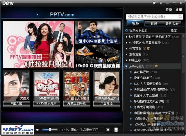Image resolution: width=186 pixels, height=136 pixels.
Task: Click the 注册 register link
Action: pos(179,10)
